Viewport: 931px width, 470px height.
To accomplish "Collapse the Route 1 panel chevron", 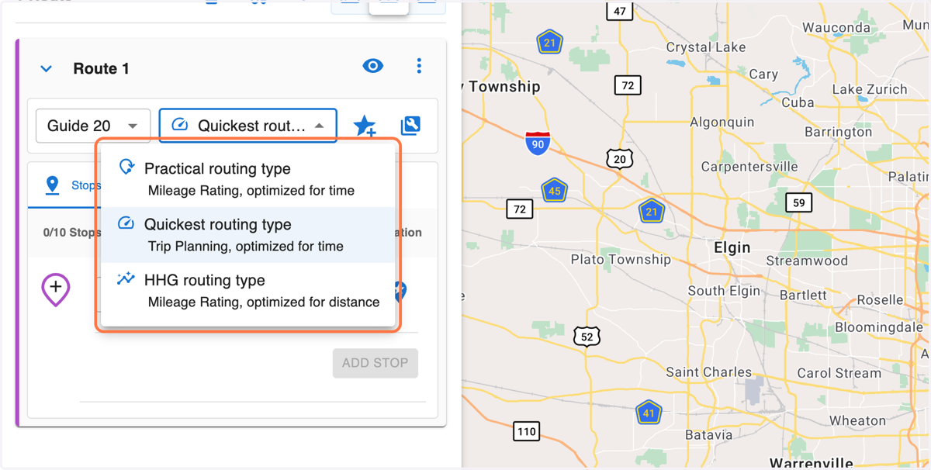I will pyautogui.click(x=47, y=69).
